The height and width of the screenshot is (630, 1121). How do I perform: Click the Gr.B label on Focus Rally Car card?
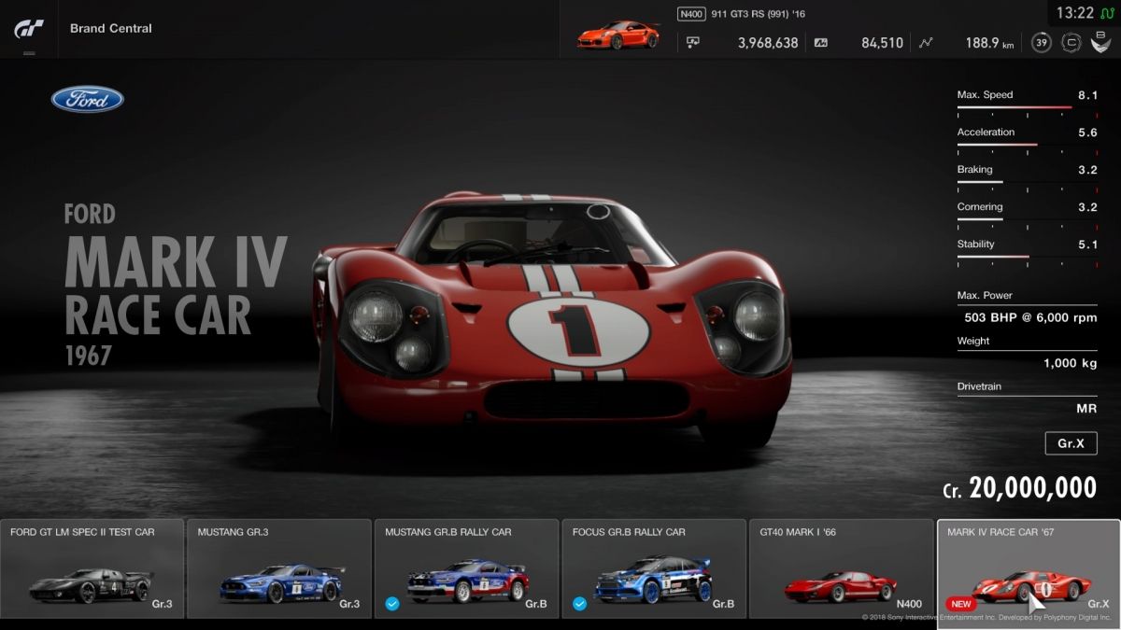click(x=724, y=604)
